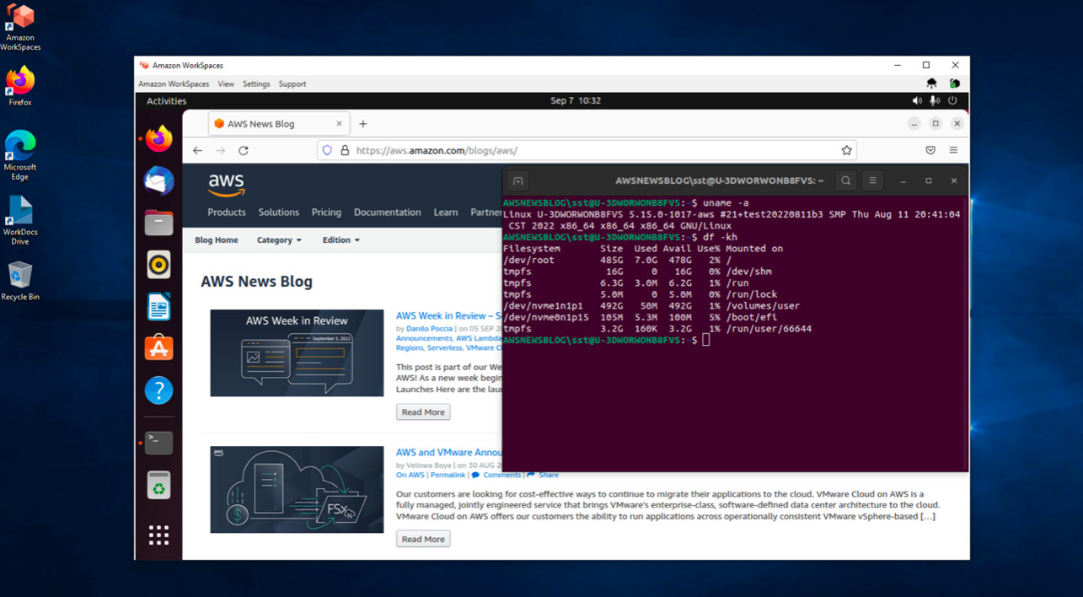
Task: Open the Products navigation item
Action: pos(227,212)
